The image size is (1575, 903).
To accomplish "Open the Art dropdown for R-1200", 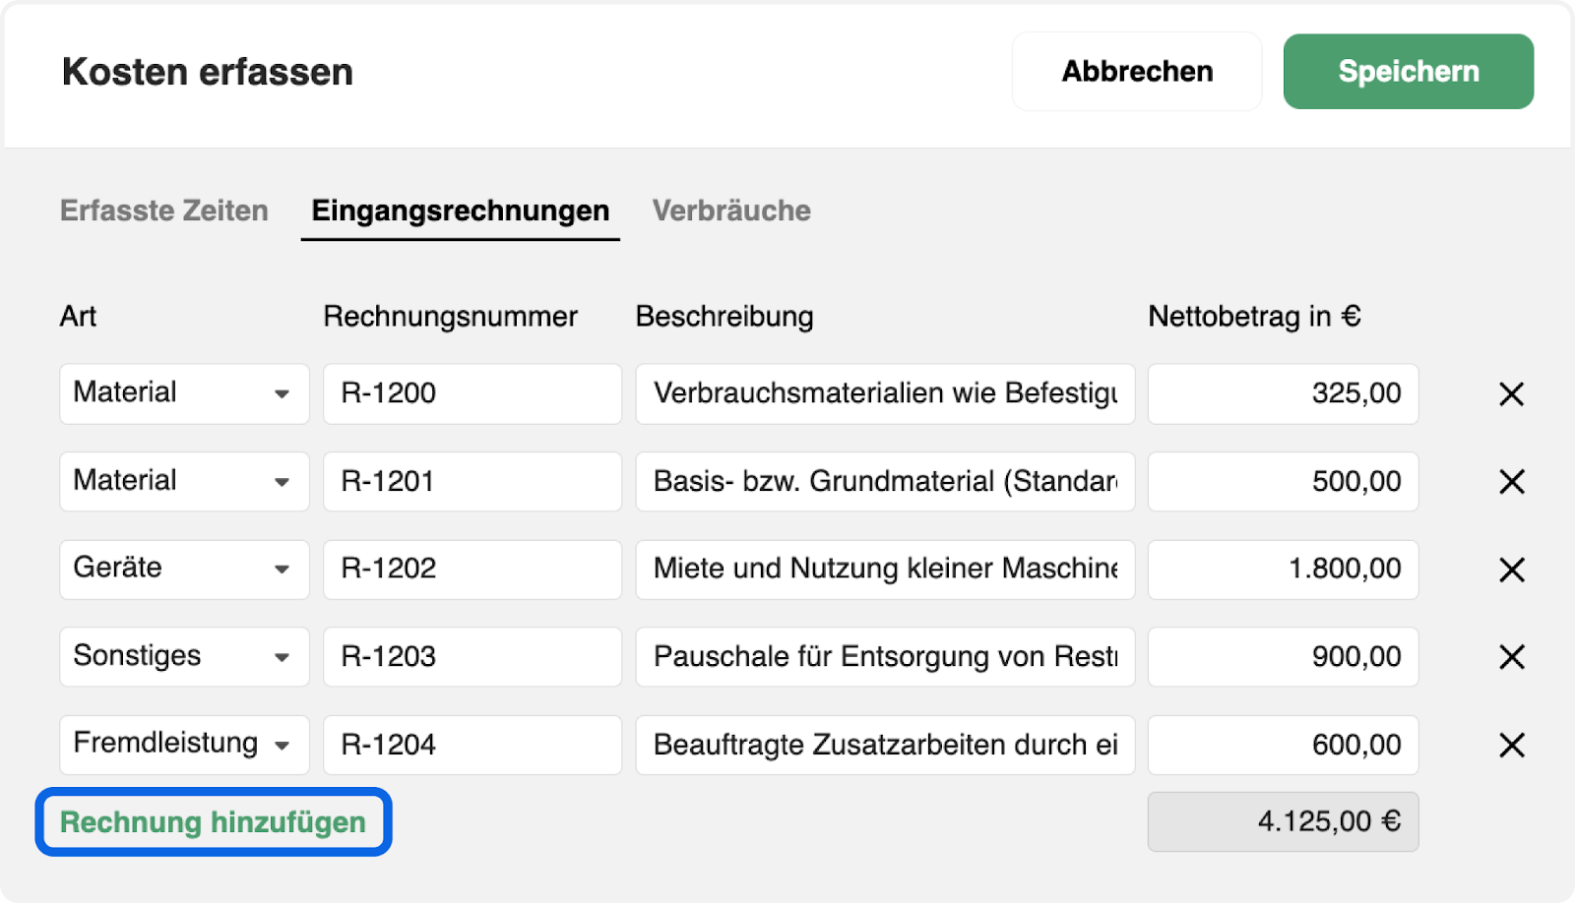I will (184, 393).
